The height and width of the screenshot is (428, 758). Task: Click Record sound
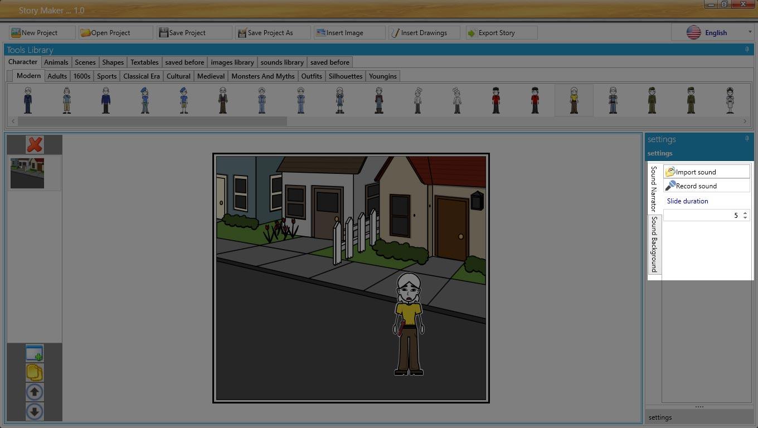pos(707,186)
